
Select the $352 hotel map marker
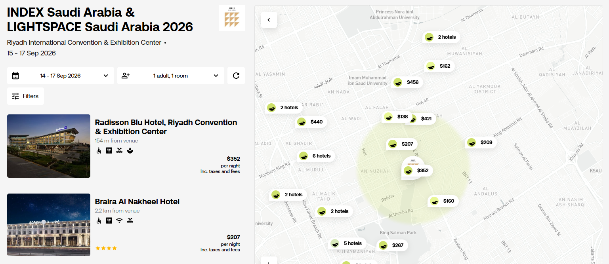pyautogui.click(x=417, y=171)
